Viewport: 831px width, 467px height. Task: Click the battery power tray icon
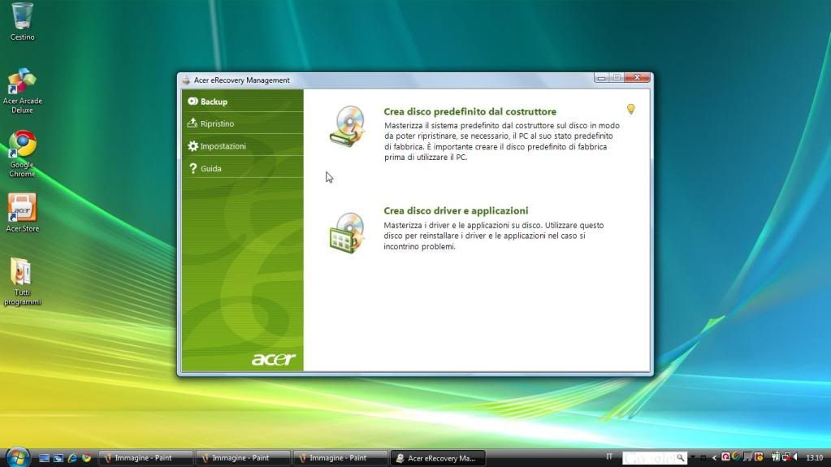point(775,457)
